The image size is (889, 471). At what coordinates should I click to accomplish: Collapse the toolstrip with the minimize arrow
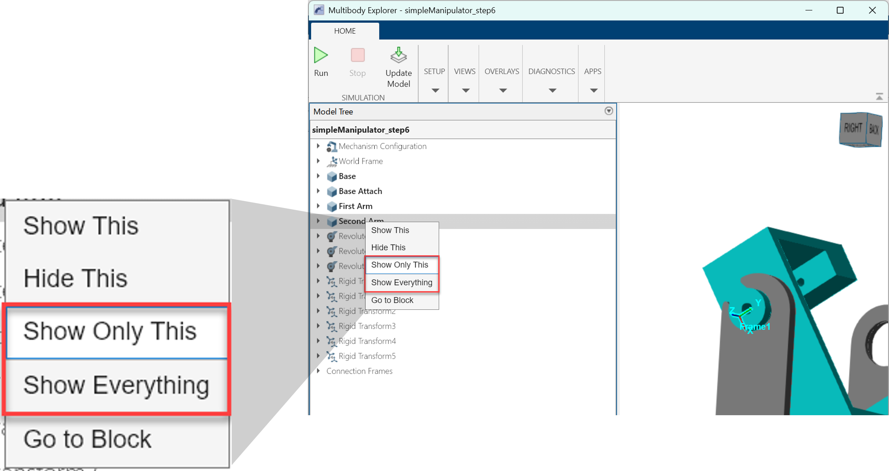coord(879,97)
